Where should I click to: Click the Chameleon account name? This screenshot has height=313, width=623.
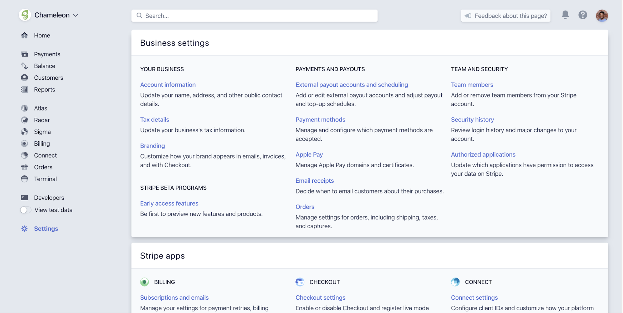tap(52, 15)
